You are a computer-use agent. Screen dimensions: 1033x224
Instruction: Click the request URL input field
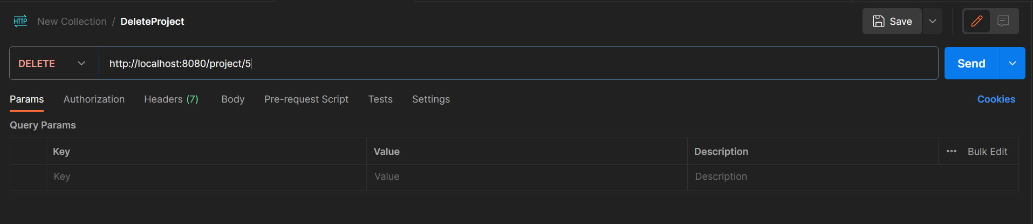coord(518,64)
